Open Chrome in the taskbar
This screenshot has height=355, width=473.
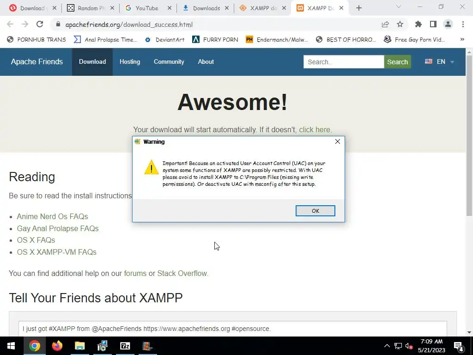[34, 346]
